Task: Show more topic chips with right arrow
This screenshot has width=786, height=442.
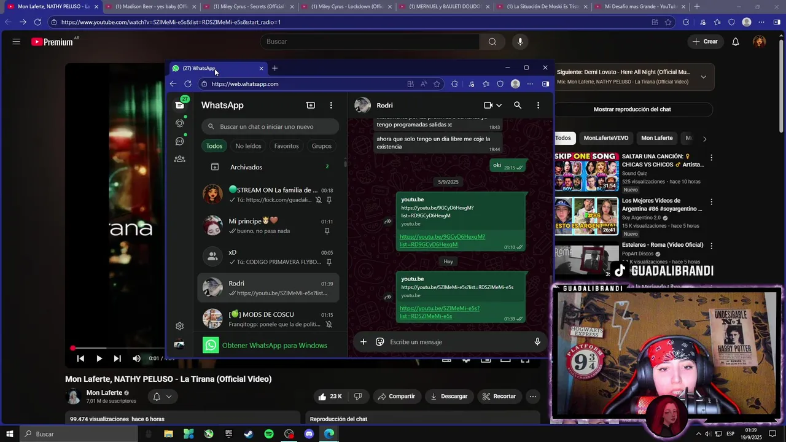Action: [x=704, y=139]
